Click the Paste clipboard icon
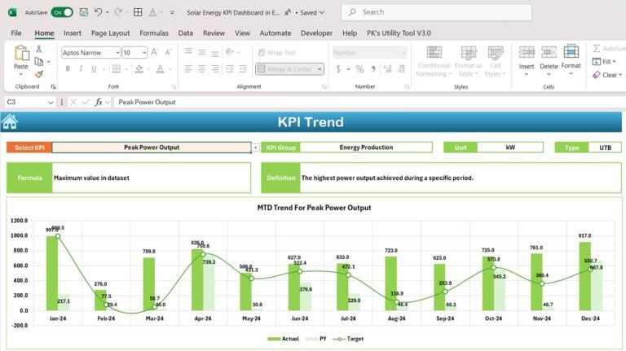Viewport: 626px width, 351px height. pyautogui.click(x=21, y=53)
